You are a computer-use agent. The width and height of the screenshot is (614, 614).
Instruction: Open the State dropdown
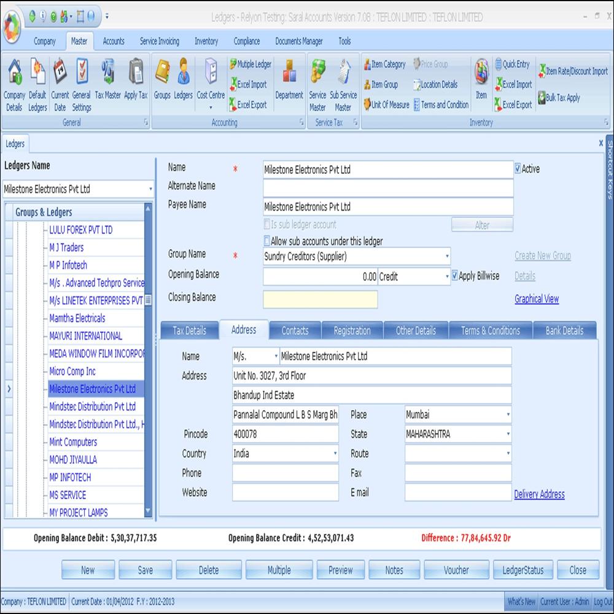(508, 434)
